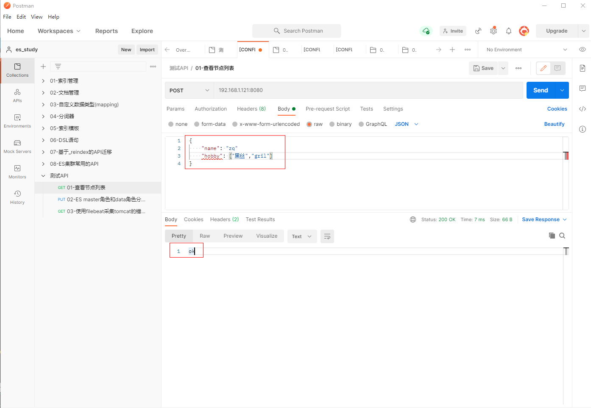
Task: Click the response search magnifier icon
Action: [562, 236]
